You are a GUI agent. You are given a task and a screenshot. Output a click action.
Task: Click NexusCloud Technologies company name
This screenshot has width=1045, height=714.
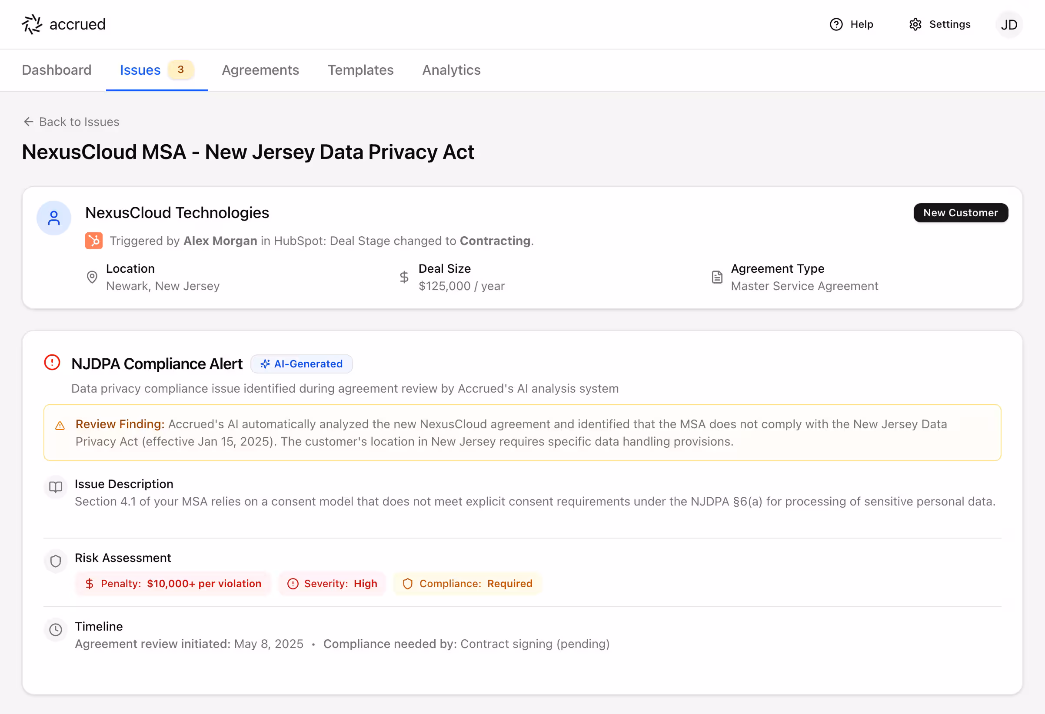pyautogui.click(x=177, y=213)
